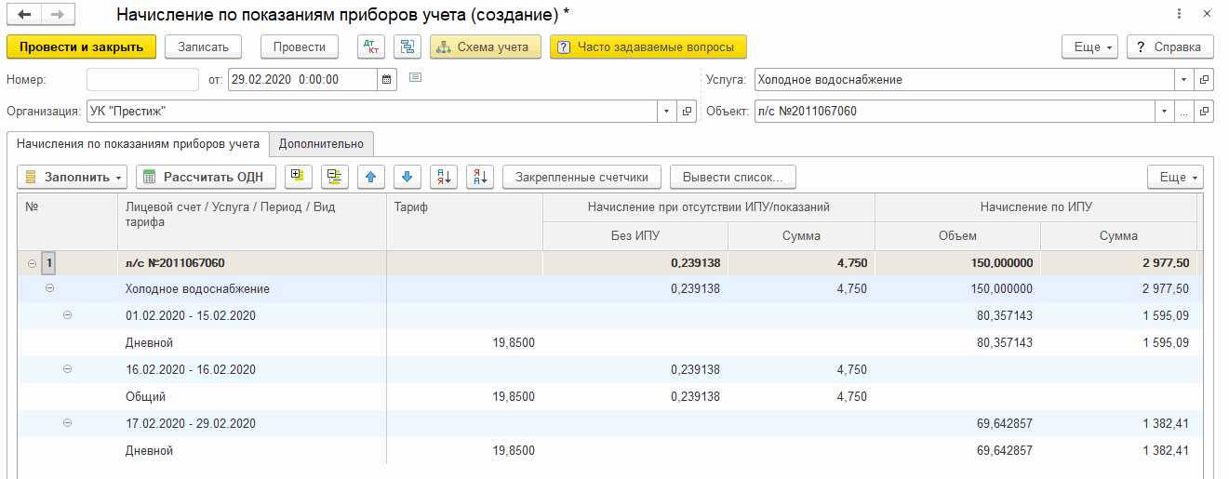1229x479 pixels.
Task: Click the Номер input field
Action: tap(142, 80)
